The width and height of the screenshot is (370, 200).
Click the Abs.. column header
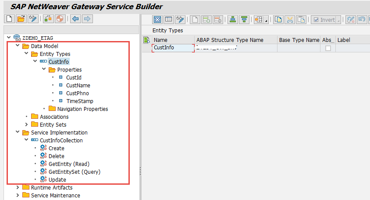(x=328, y=40)
